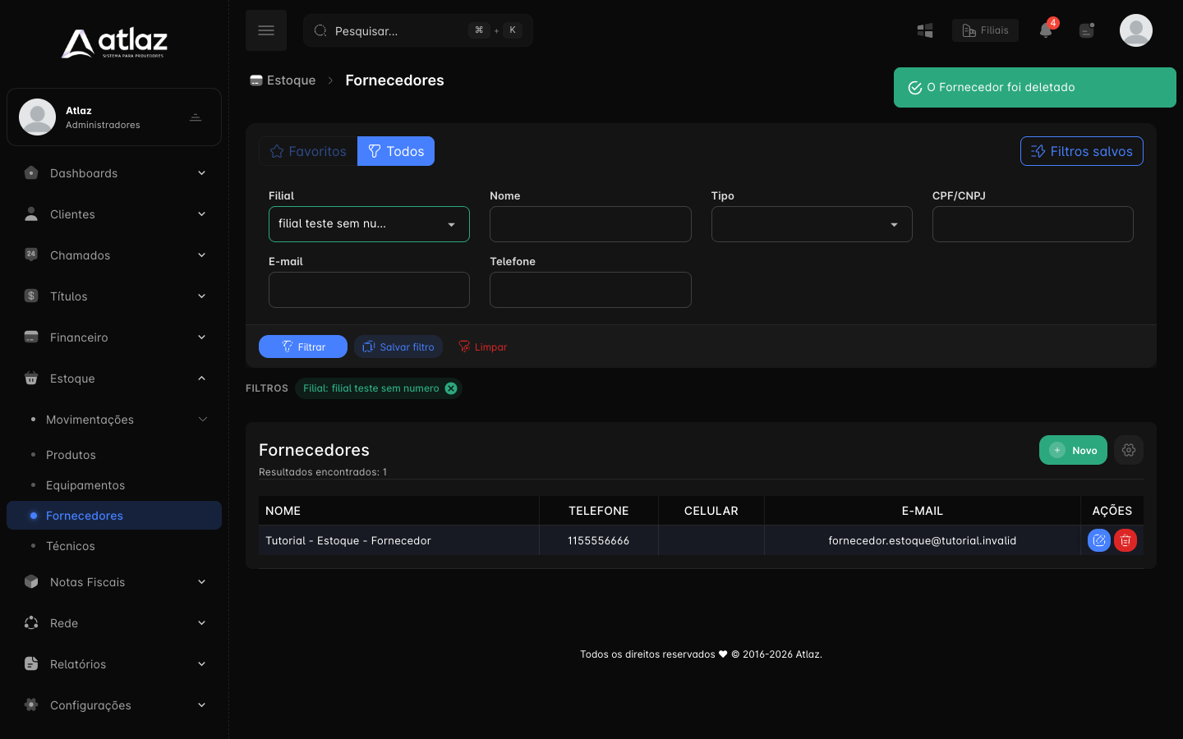Screen dimensions: 1183x739
Task: Open table settings gear icon
Action: pos(1129,450)
